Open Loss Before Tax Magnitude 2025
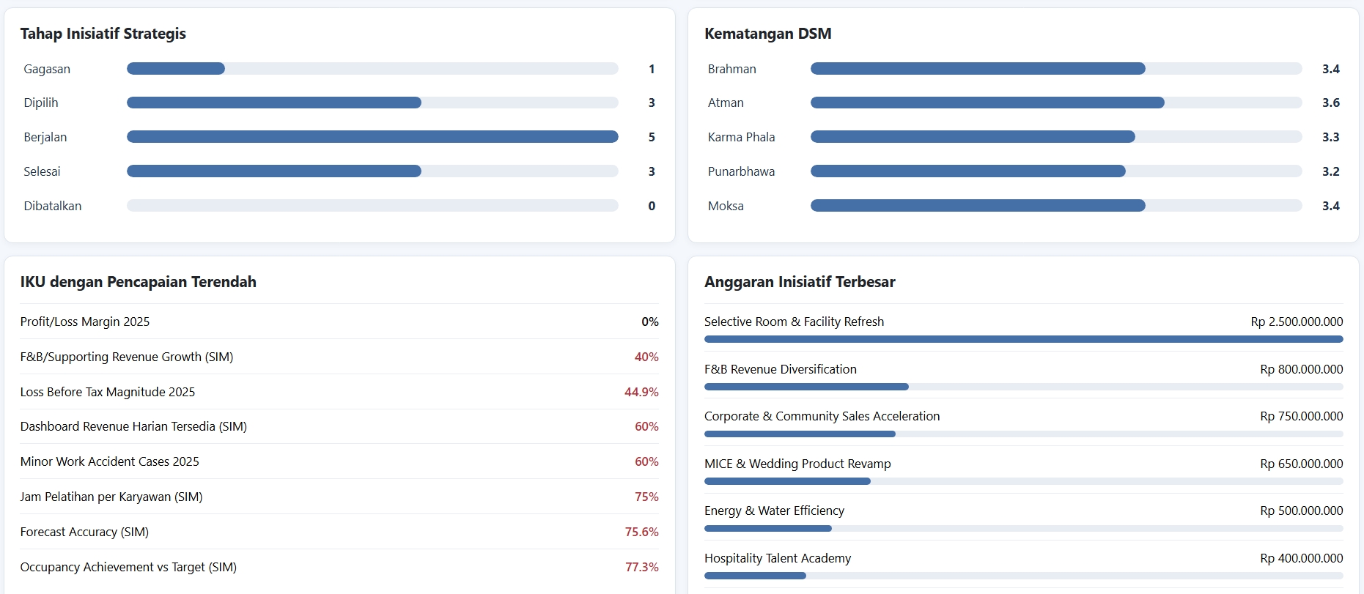This screenshot has height=594, width=1364. tap(339, 392)
